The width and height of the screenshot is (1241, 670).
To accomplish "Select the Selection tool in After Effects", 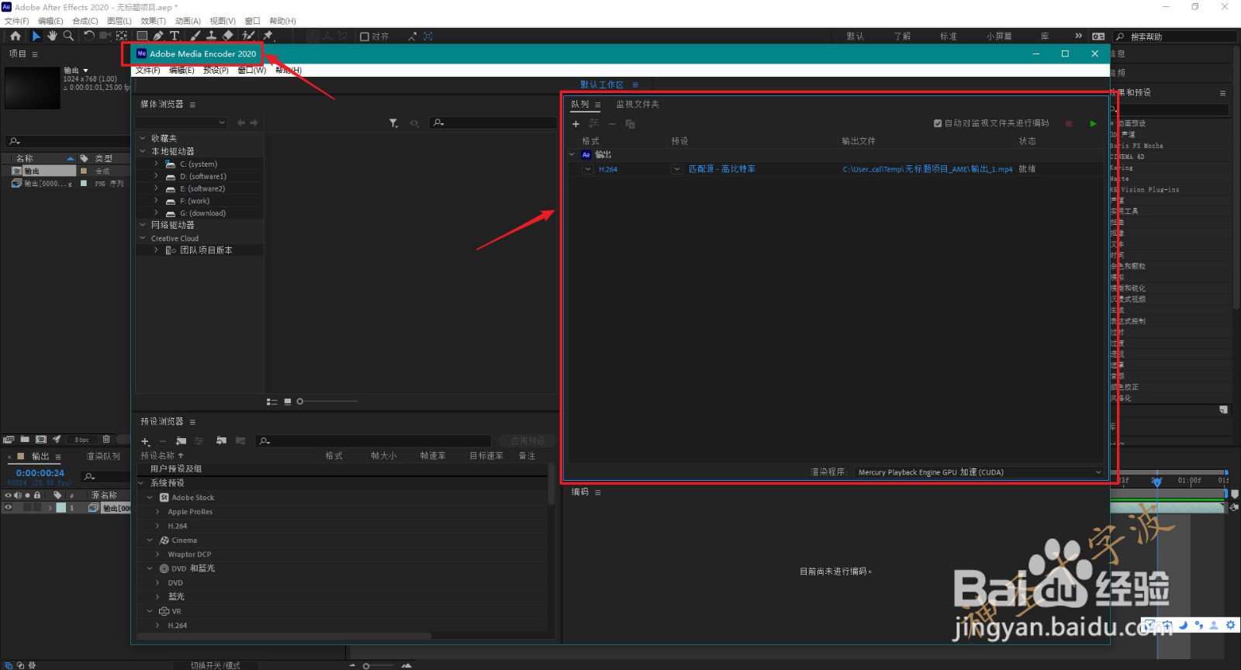I will [36, 36].
